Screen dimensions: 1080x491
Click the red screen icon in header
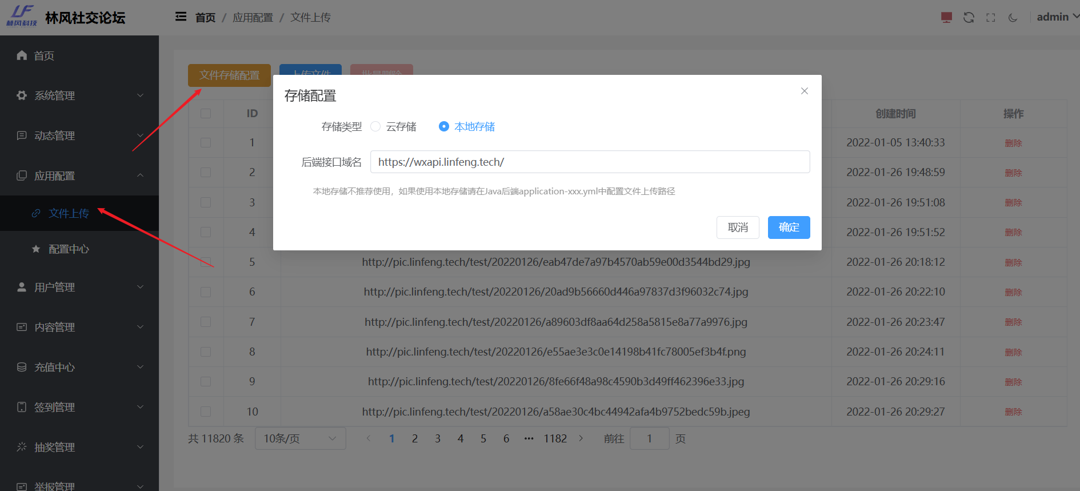pos(946,17)
